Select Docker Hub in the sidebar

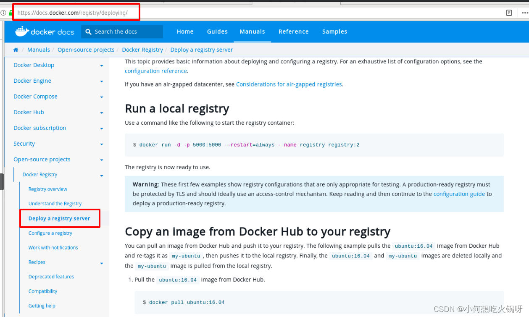coord(29,112)
